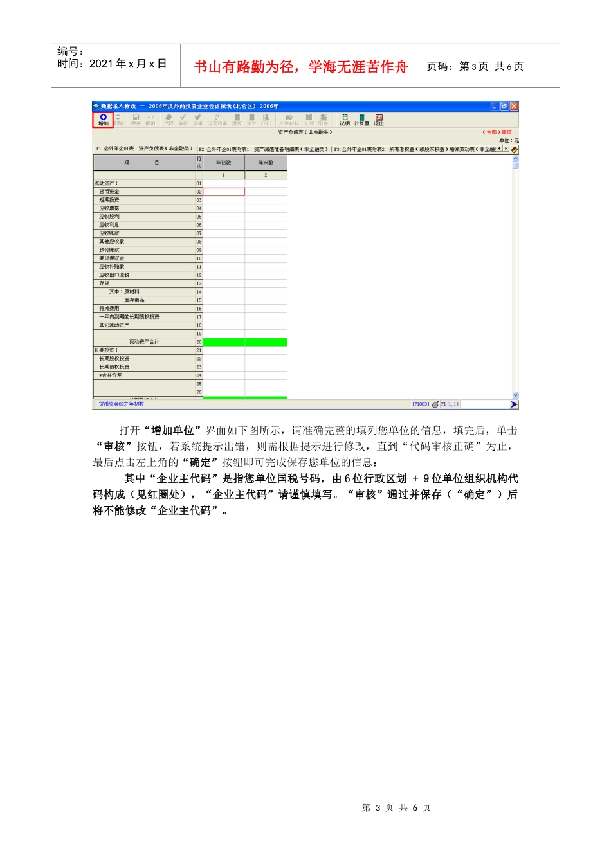Switch to tab F2 资产减值准备明细表
Screen dimensions: 611x864
pyautogui.click(x=263, y=148)
